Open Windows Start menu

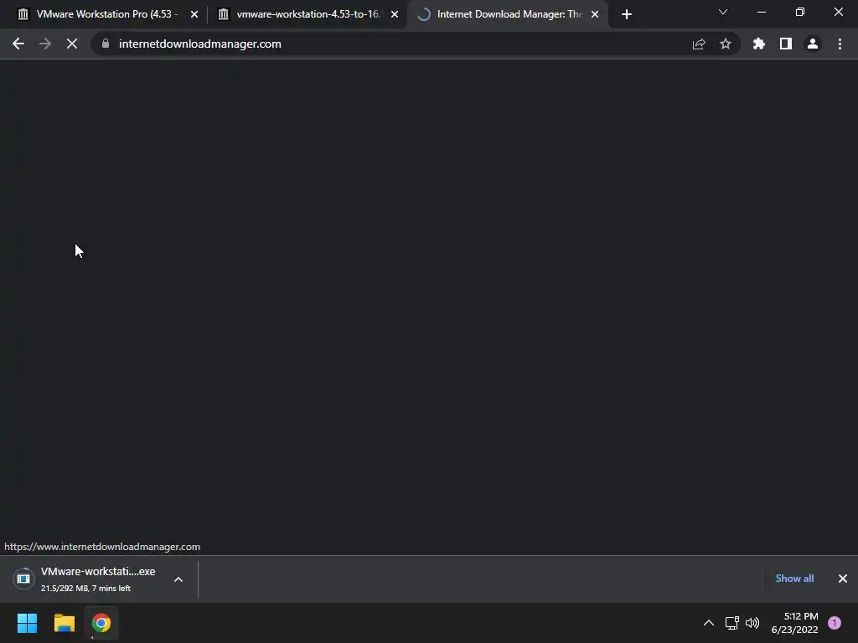coord(28,623)
